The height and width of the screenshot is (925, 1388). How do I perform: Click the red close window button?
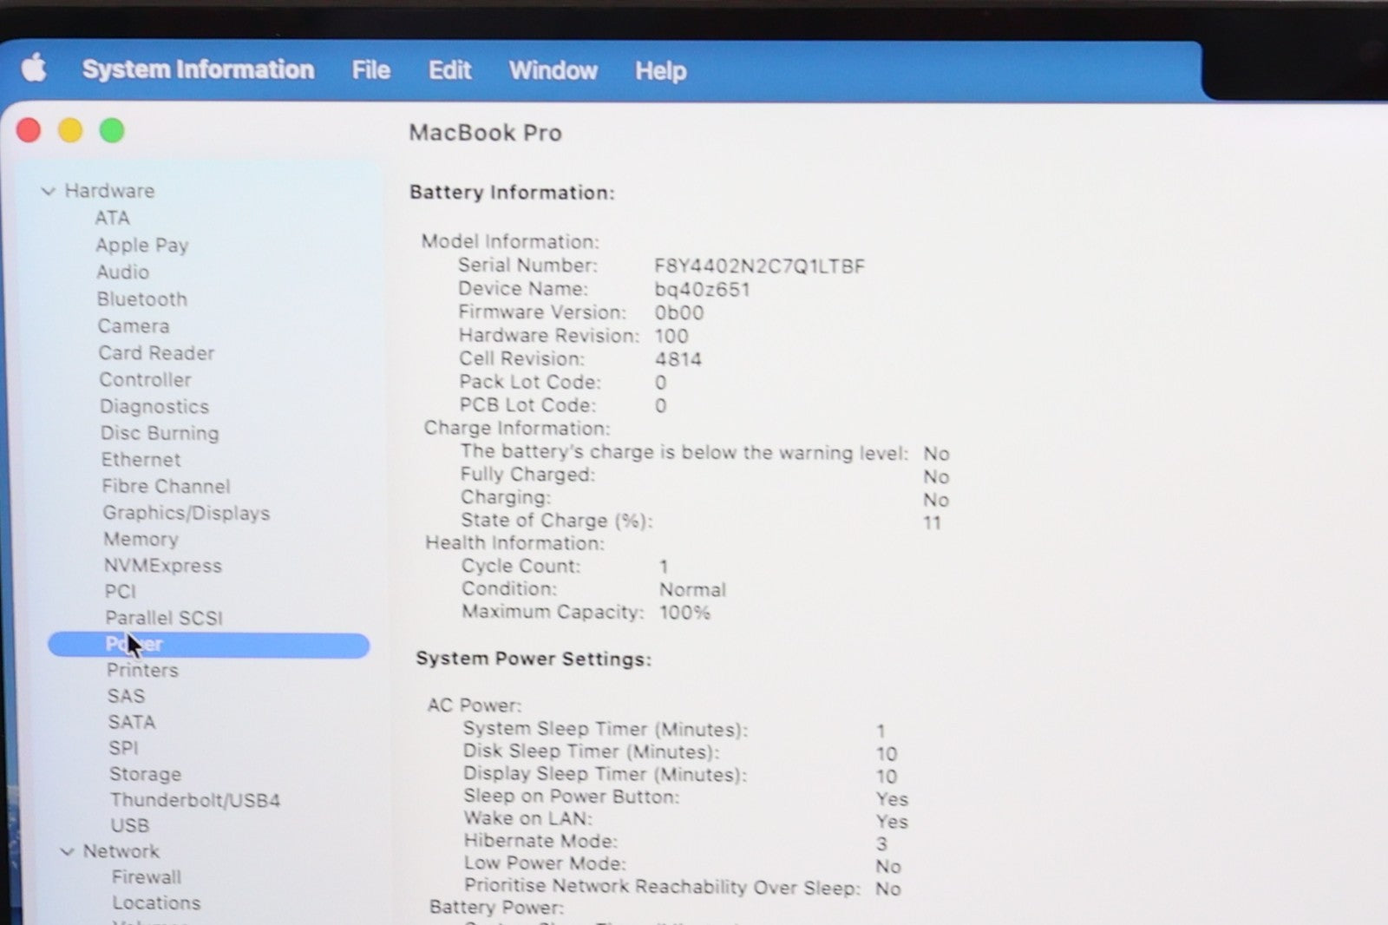click(x=29, y=130)
